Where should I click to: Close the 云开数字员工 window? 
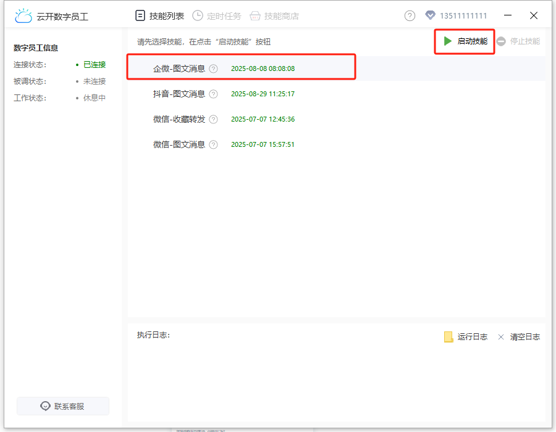(x=534, y=15)
